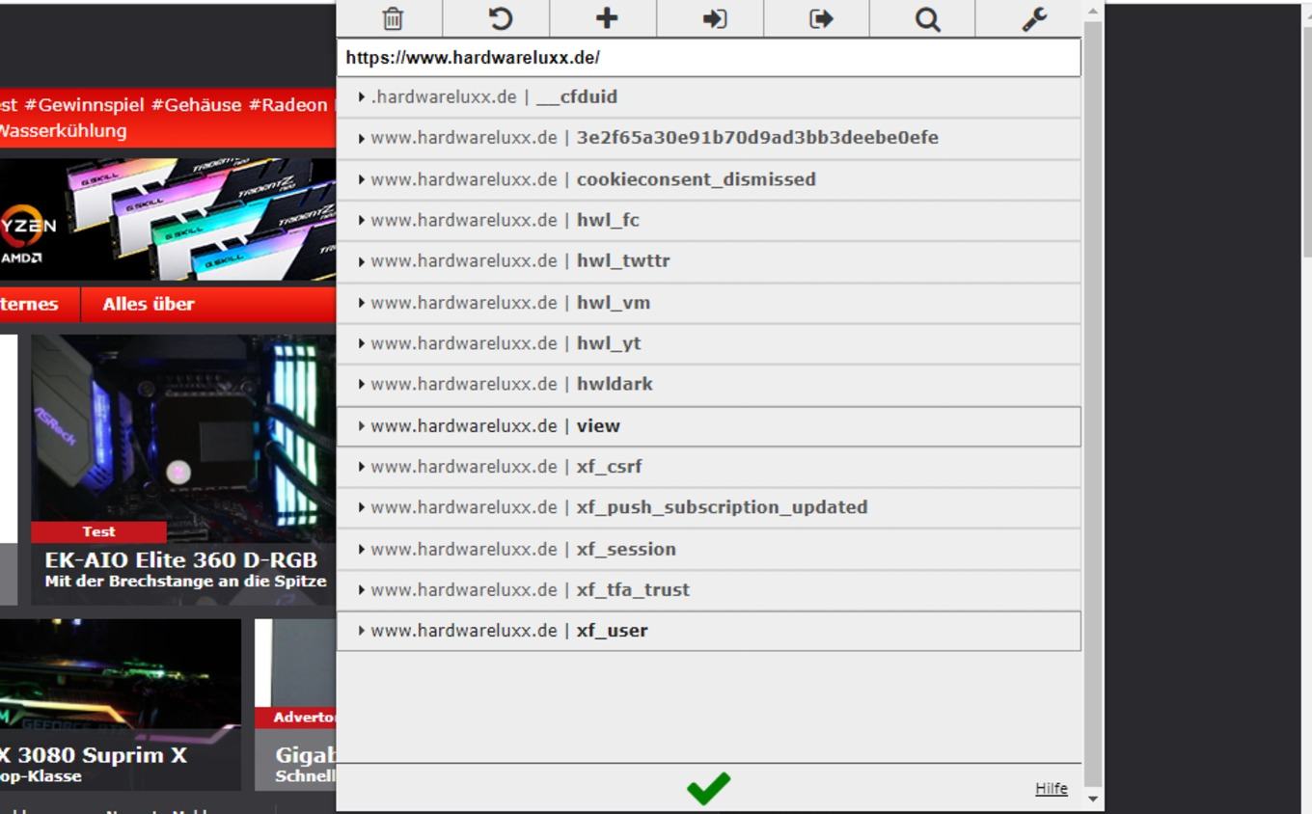The width and height of the screenshot is (1312, 814).
Task: Select the xf_user cookie name
Action: [612, 631]
